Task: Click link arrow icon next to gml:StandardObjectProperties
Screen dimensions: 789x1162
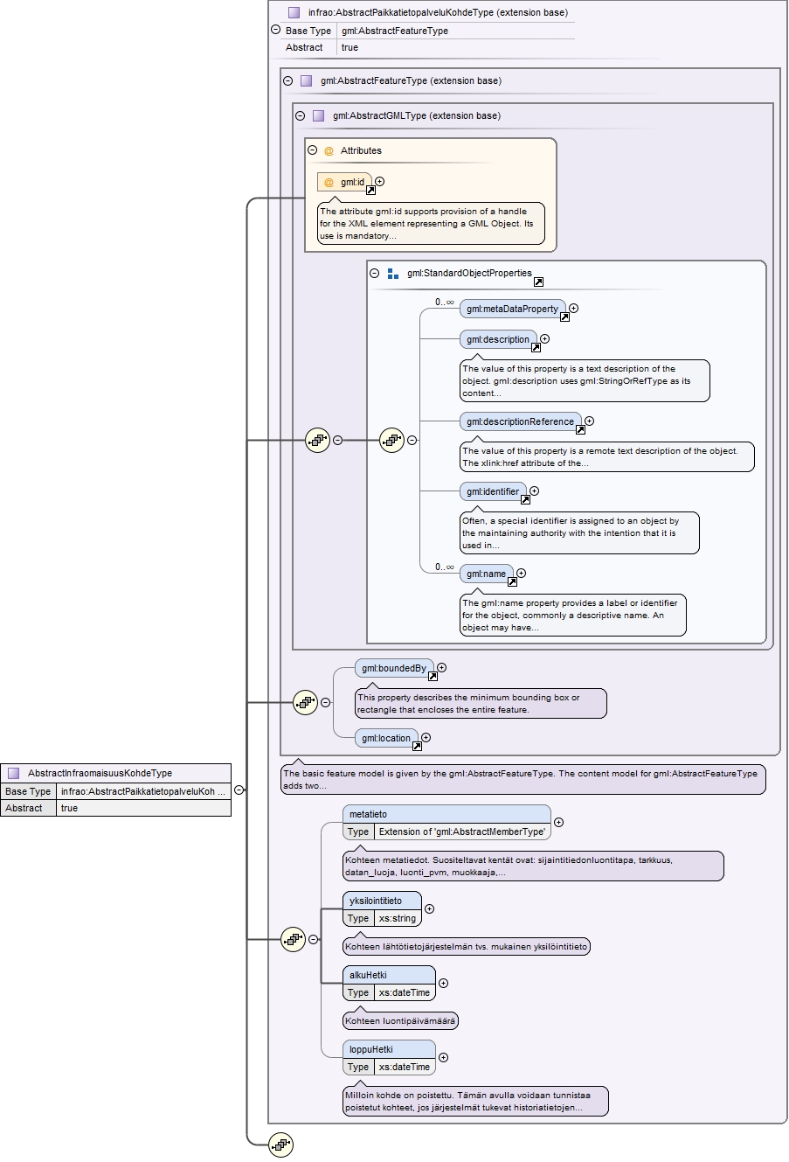Action: coord(538,282)
